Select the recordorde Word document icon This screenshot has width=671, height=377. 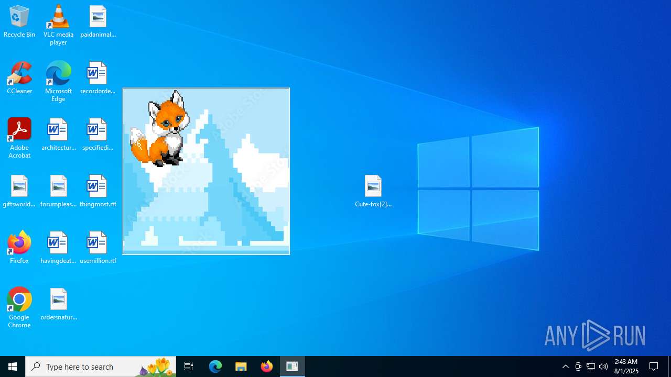point(98,78)
